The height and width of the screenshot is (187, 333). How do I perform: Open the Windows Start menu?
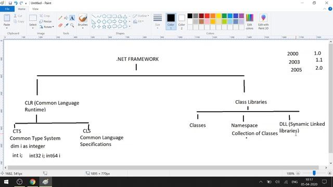coord(6,182)
